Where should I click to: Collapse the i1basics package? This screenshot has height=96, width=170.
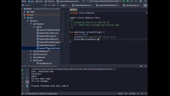[31, 24]
